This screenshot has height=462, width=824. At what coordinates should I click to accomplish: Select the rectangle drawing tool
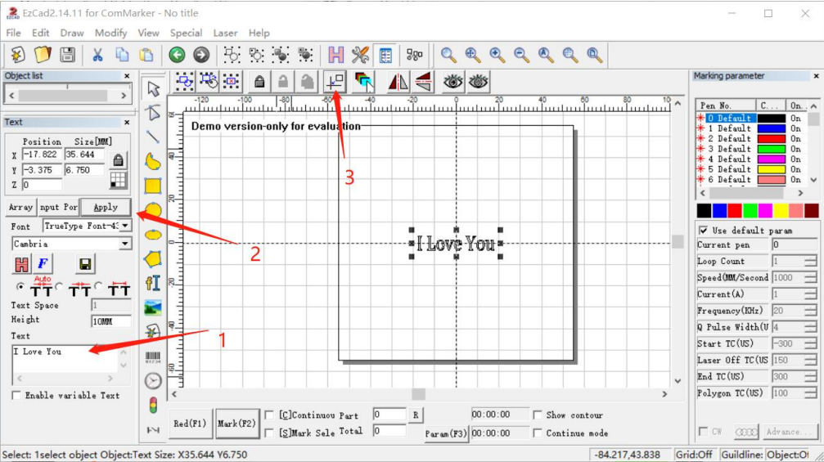(153, 186)
